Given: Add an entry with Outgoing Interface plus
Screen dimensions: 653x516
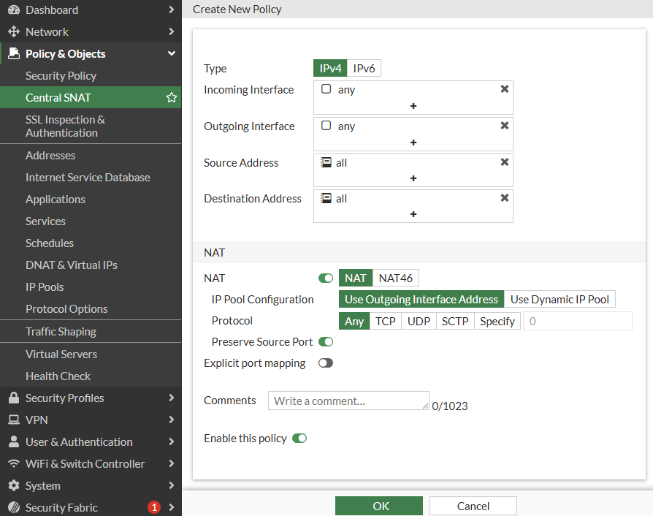Looking at the screenshot, I should pyautogui.click(x=413, y=143).
